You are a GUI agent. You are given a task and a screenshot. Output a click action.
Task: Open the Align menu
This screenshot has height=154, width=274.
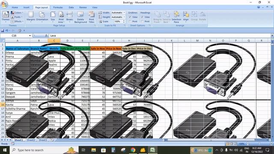[186, 17]
